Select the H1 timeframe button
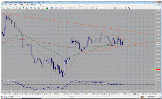Image resolution: width=162 pixels, height=99 pixels. pos(78,8)
